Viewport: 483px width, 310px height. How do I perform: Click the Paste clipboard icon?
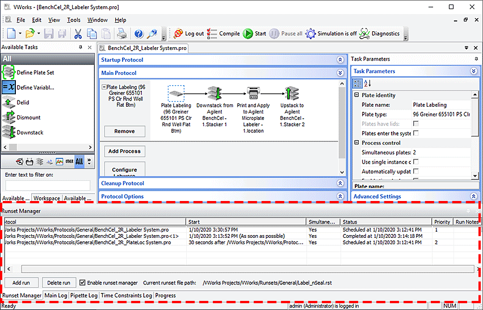[x=106, y=33]
